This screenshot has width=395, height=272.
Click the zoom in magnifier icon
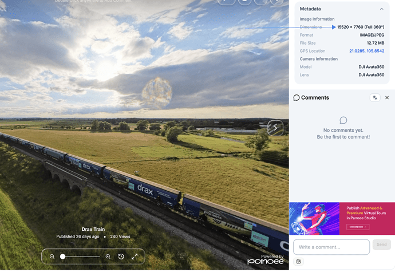pyautogui.click(x=108, y=257)
